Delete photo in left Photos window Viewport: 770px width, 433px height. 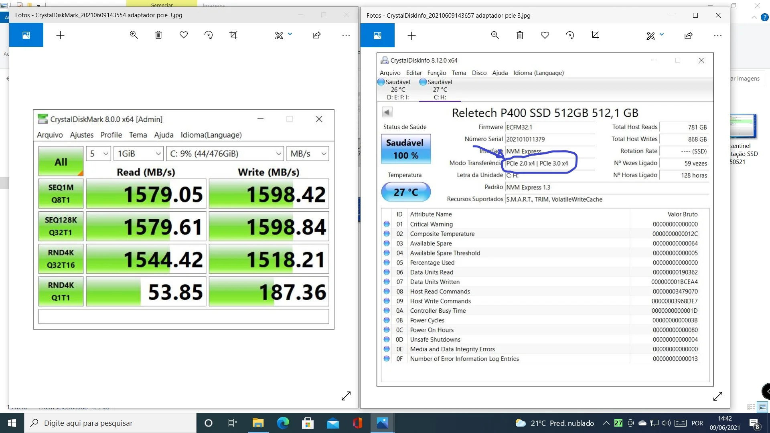(158, 35)
